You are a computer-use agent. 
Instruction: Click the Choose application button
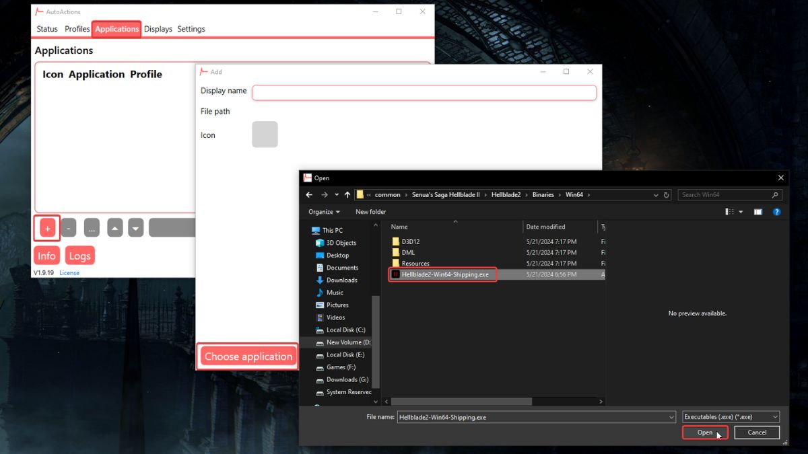pos(248,356)
